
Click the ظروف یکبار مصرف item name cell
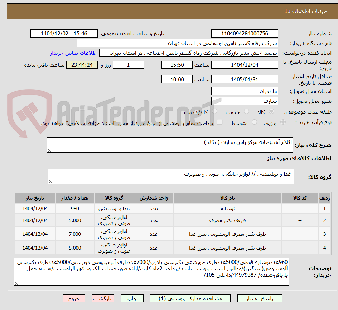pos(227,220)
